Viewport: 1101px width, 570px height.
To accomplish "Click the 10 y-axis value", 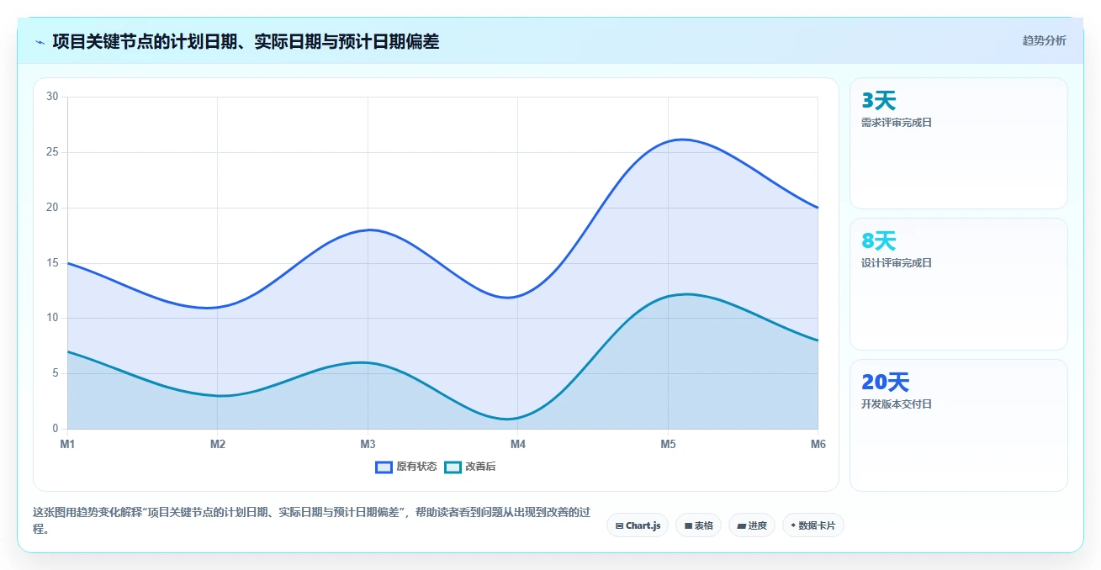I will (x=52, y=318).
